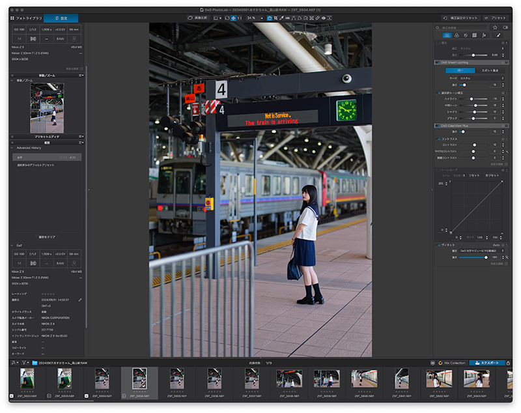The height and width of the screenshot is (413, 521).
Task: Select the Local Adjustments brush icon
Action: click(498, 35)
